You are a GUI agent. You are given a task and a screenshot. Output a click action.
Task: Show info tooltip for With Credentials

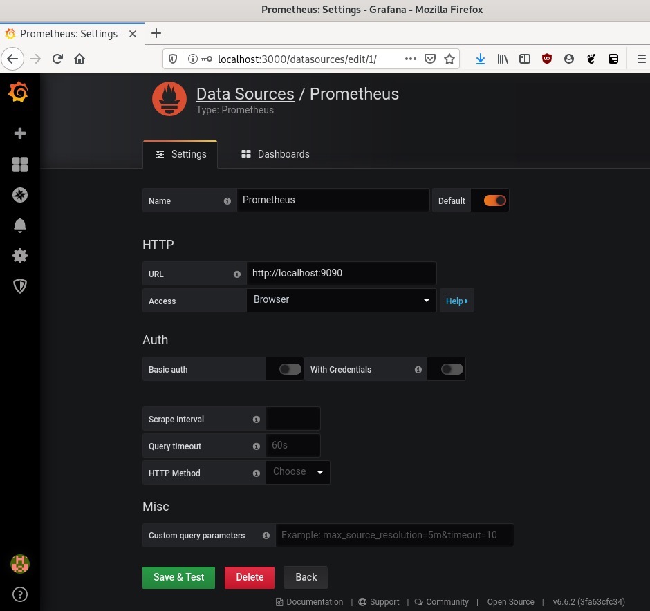[x=418, y=370]
